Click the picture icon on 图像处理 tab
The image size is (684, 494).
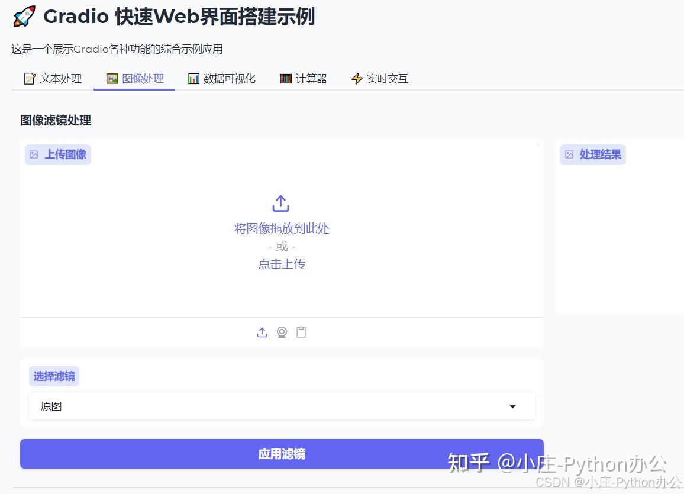[111, 78]
